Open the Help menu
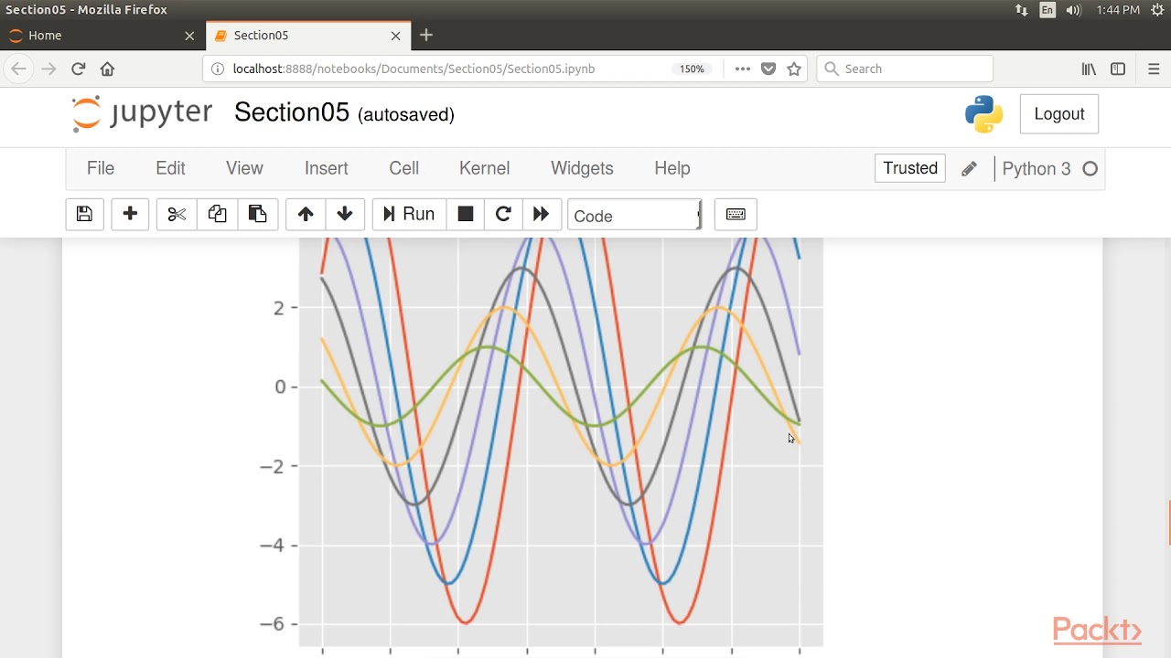Screen dimensions: 1171x658 click(672, 168)
